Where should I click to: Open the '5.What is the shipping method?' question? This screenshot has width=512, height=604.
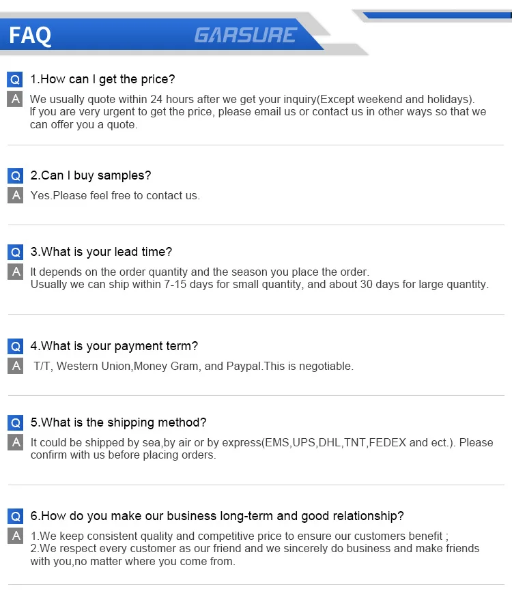[118, 422]
